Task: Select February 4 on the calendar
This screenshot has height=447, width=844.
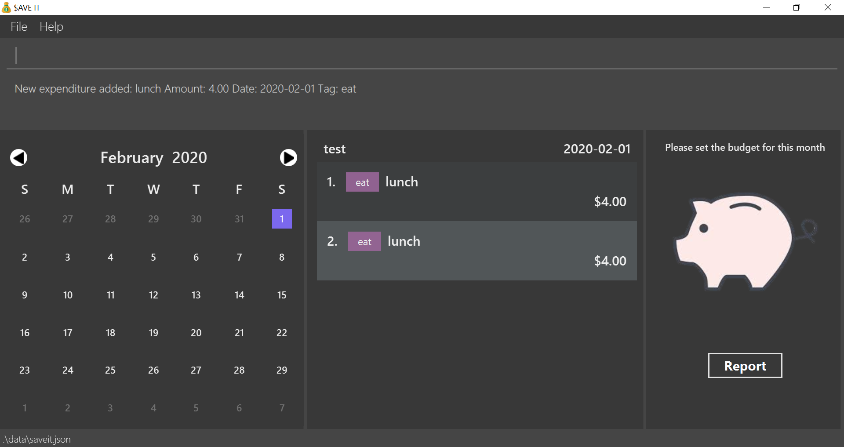Action: [x=110, y=257]
